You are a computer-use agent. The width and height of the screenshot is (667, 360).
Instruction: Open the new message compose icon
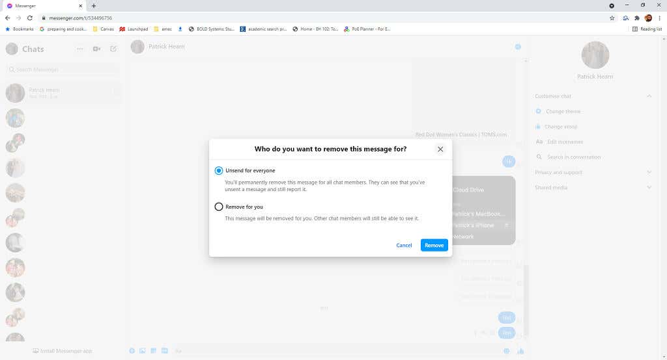113,49
